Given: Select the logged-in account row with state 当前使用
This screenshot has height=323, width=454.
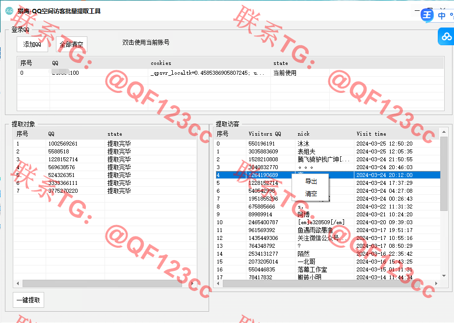Looking at the screenshot, I should [x=230, y=73].
